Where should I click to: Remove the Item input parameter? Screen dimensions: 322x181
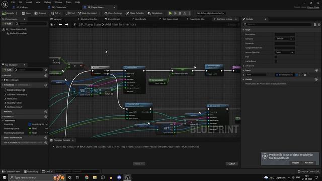pyautogui.click(x=305, y=75)
